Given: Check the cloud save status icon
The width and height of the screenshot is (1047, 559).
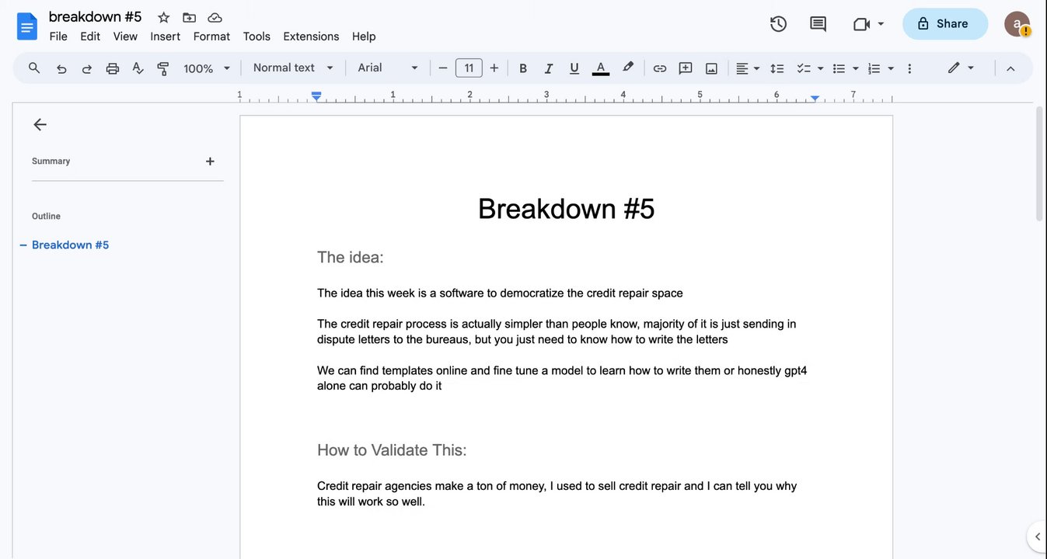Looking at the screenshot, I should (x=215, y=17).
